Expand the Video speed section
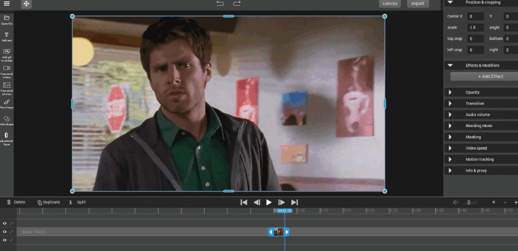 [x=450, y=148]
